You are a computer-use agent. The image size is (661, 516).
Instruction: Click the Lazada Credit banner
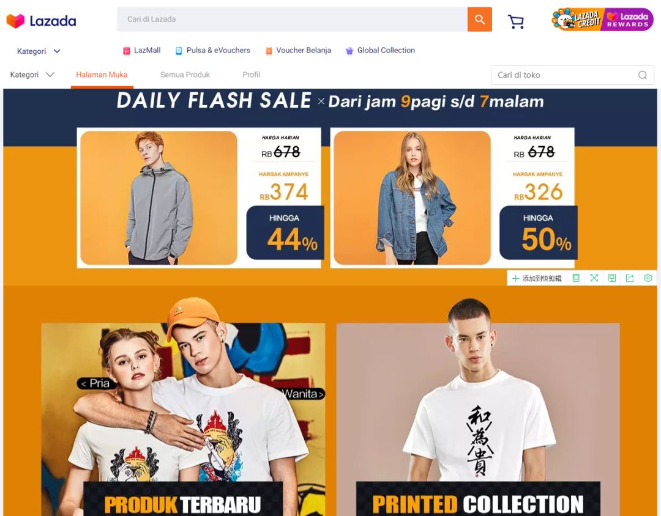click(577, 20)
